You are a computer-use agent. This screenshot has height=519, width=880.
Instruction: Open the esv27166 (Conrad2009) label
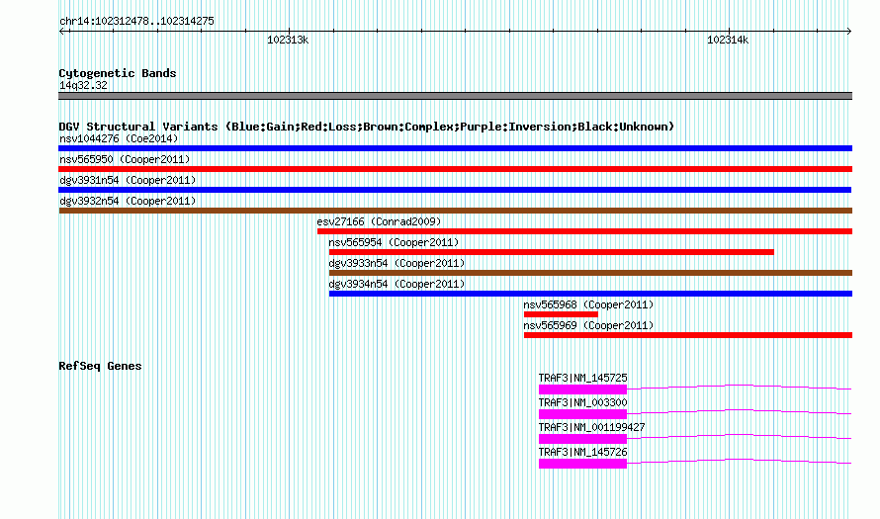(379, 221)
